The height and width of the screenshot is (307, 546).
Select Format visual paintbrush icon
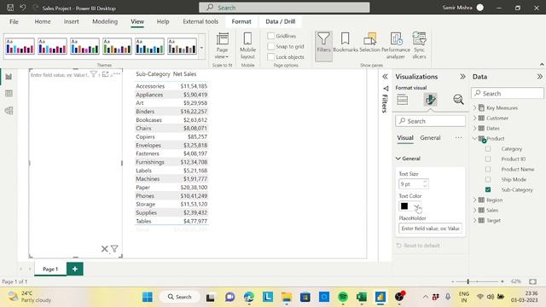point(430,100)
